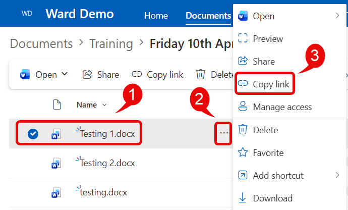Go to Training folder in breadcrumb

111,43
